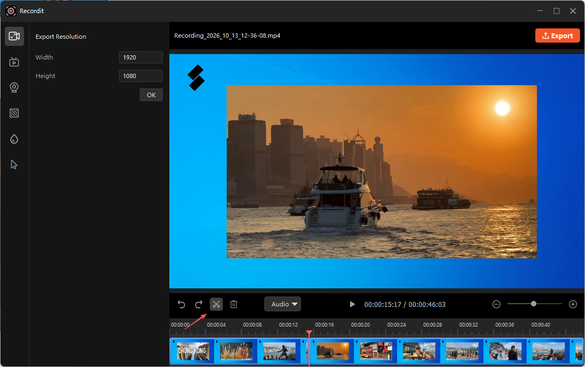Click the timeline zoom slider handle
585x367 pixels.
tap(534, 304)
